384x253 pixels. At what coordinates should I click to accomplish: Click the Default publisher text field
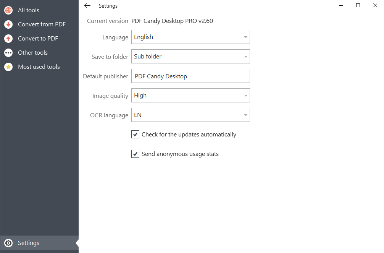coord(190,76)
